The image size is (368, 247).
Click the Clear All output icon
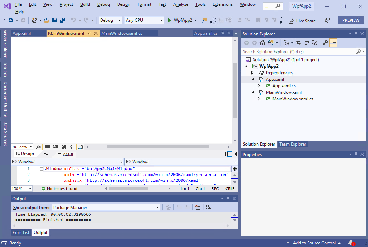pyautogui.click(x=198, y=207)
